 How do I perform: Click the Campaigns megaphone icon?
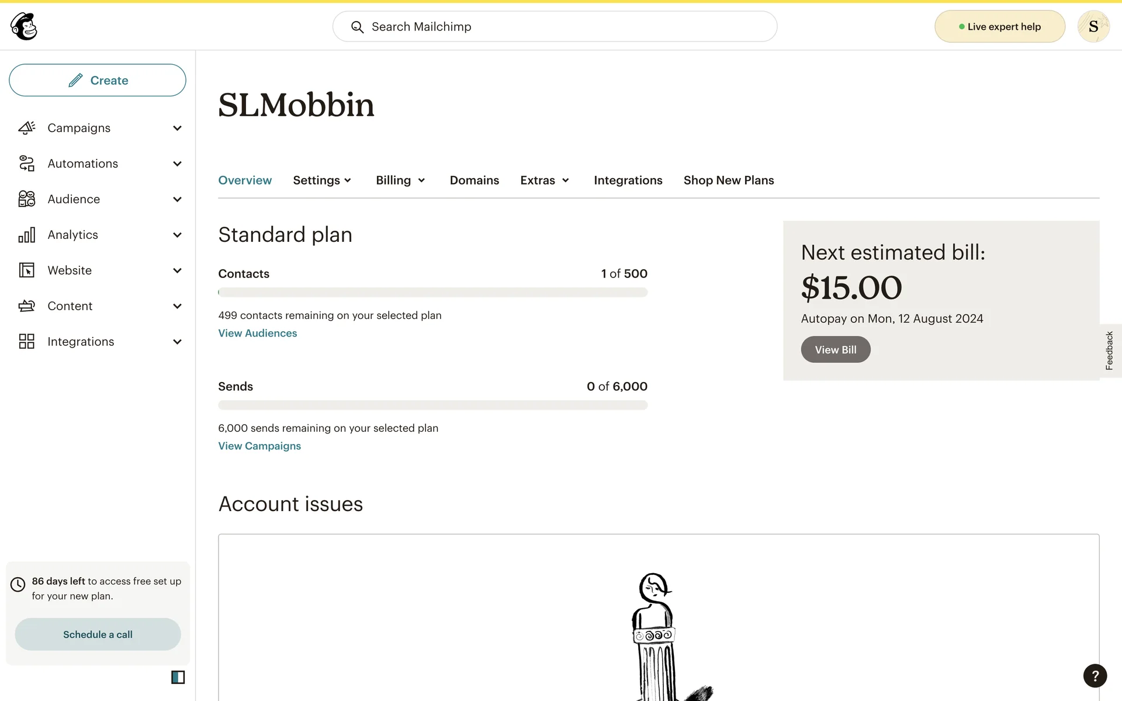click(x=27, y=128)
